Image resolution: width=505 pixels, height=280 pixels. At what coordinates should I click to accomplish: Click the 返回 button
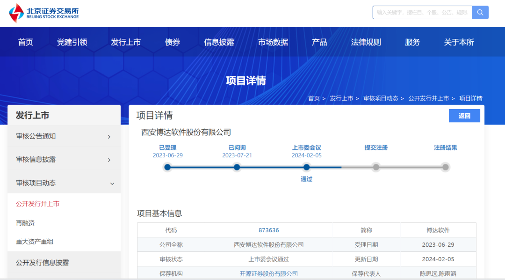click(464, 116)
